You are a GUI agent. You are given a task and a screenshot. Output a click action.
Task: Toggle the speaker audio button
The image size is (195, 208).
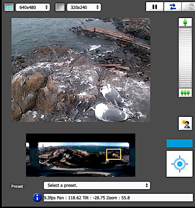pyautogui.click(x=188, y=7)
